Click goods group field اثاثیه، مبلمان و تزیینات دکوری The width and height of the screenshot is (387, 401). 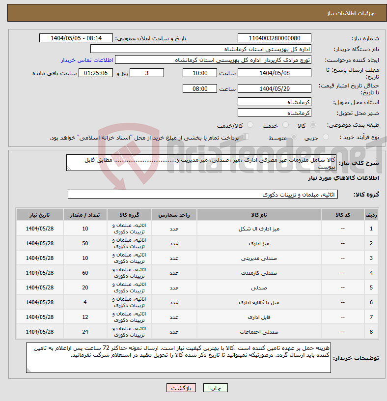click(x=203, y=195)
